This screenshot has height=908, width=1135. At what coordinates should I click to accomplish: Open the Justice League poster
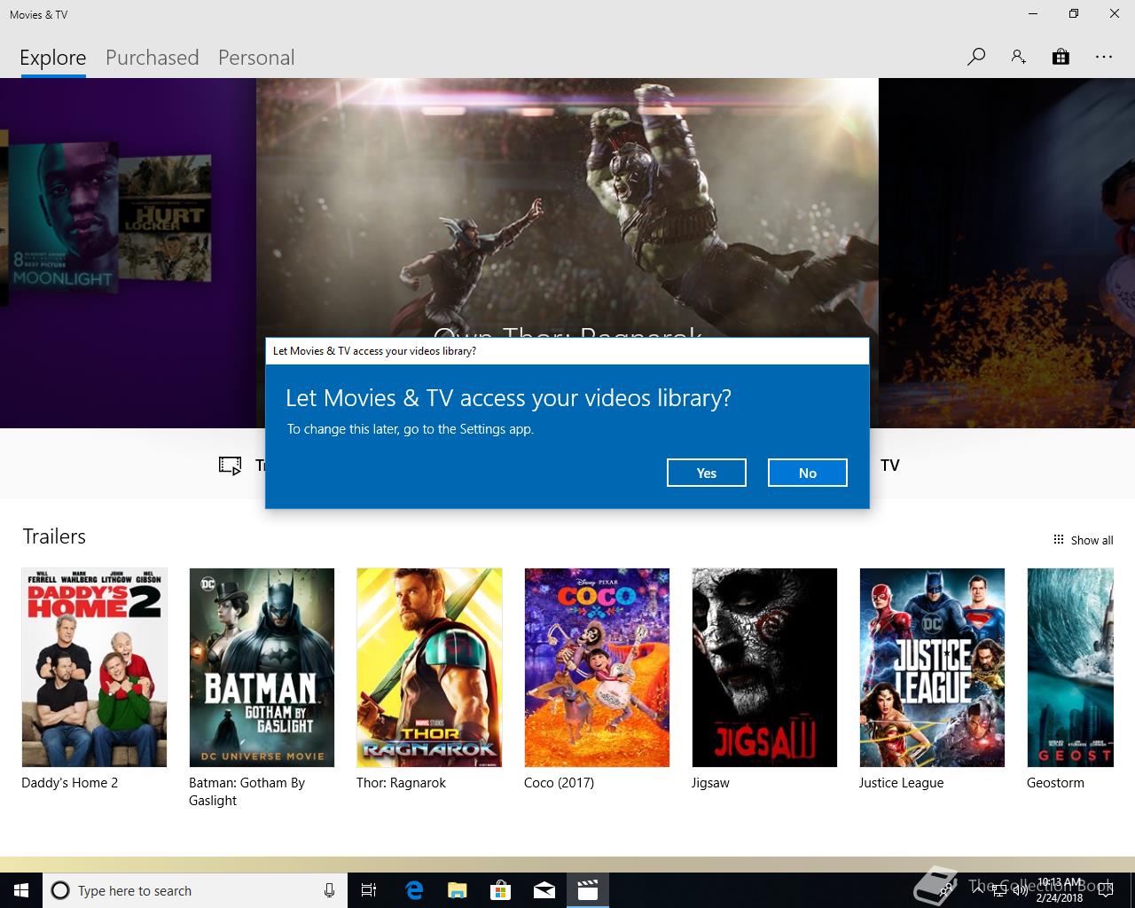pos(932,668)
